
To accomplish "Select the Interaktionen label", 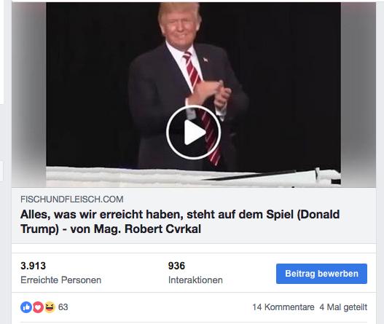I will 195,280.
